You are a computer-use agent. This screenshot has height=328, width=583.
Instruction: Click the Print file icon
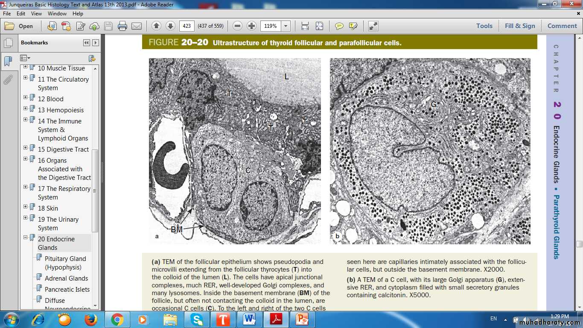pos(122,26)
